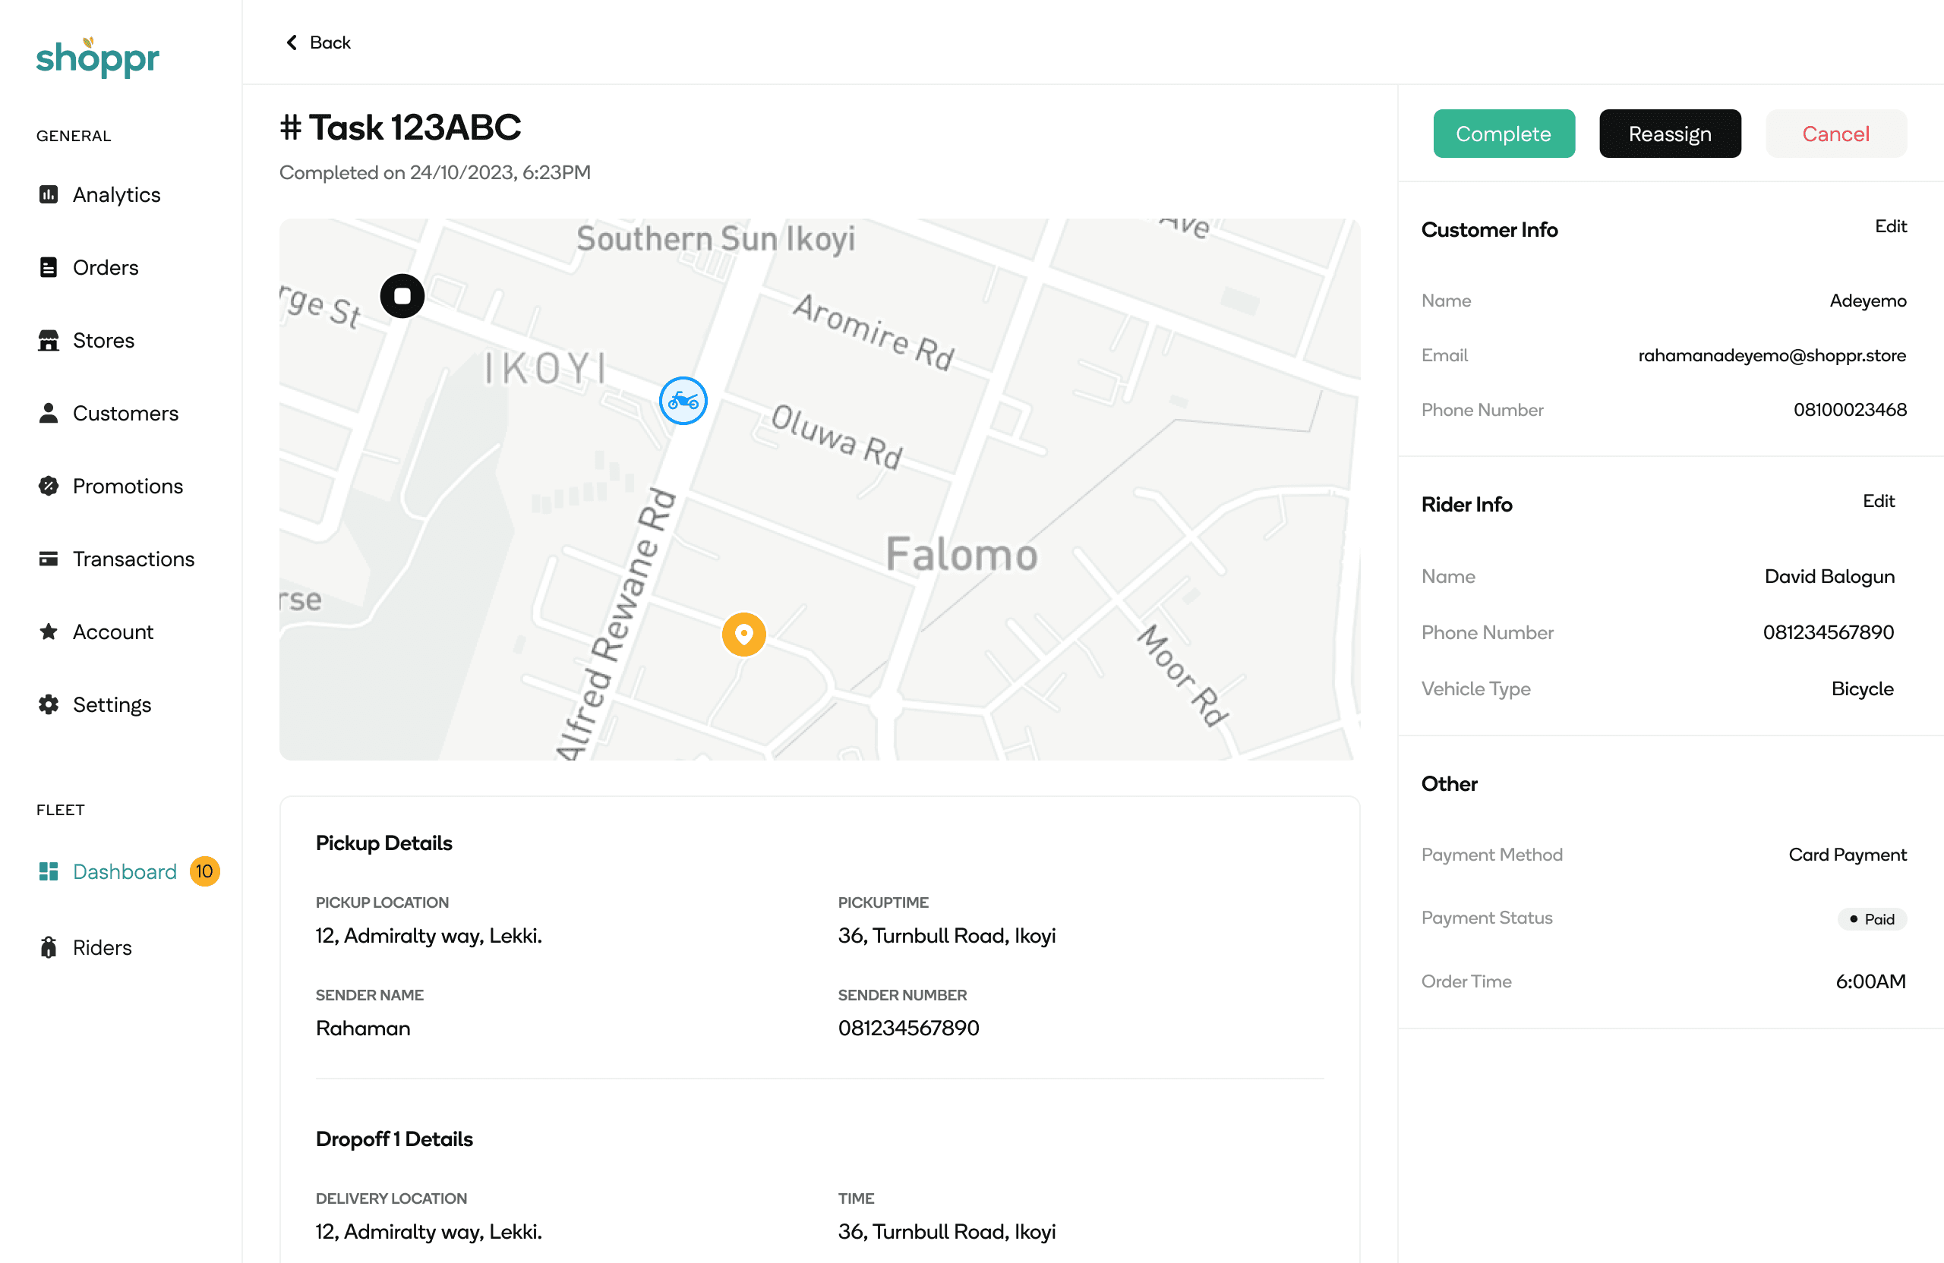The height and width of the screenshot is (1263, 1944).
Task: Click the Orders document icon
Action: [x=48, y=267]
